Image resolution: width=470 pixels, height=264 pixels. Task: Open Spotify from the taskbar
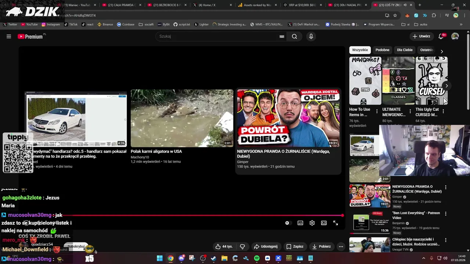tap(257, 258)
